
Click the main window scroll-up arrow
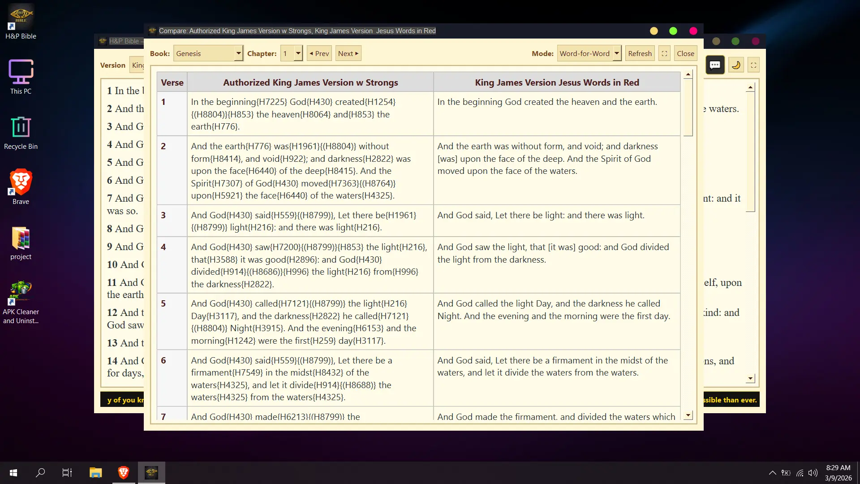750,87
